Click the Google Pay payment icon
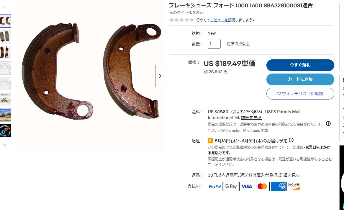This screenshot has height=210, width=344. 231,186
